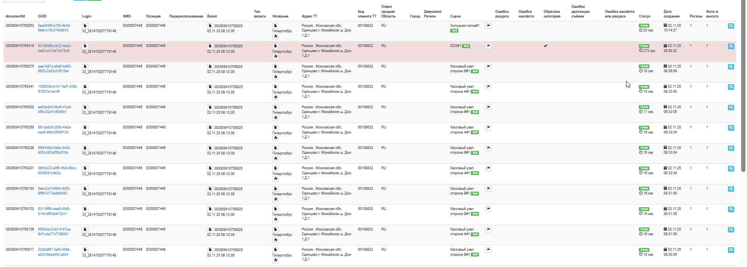This screenshot has width=747, height=267.
Task: Click the Login file icon in row 383858410760553
Action: coord(85,26)
